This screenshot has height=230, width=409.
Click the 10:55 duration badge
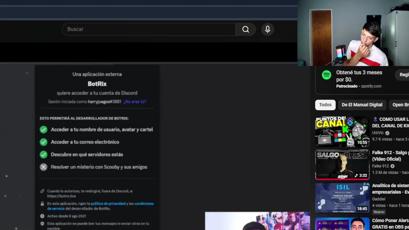362,142
